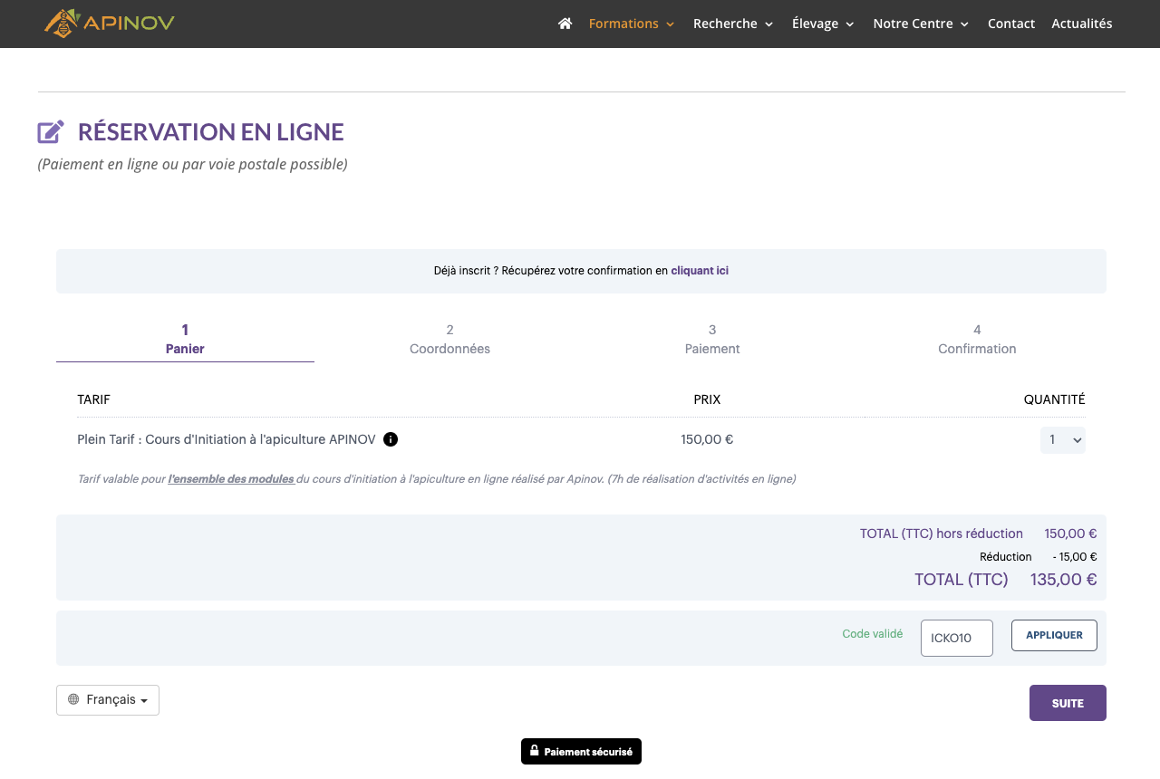
Task: Switch to step 2 Coordonnées
Action: coord(449,340)
